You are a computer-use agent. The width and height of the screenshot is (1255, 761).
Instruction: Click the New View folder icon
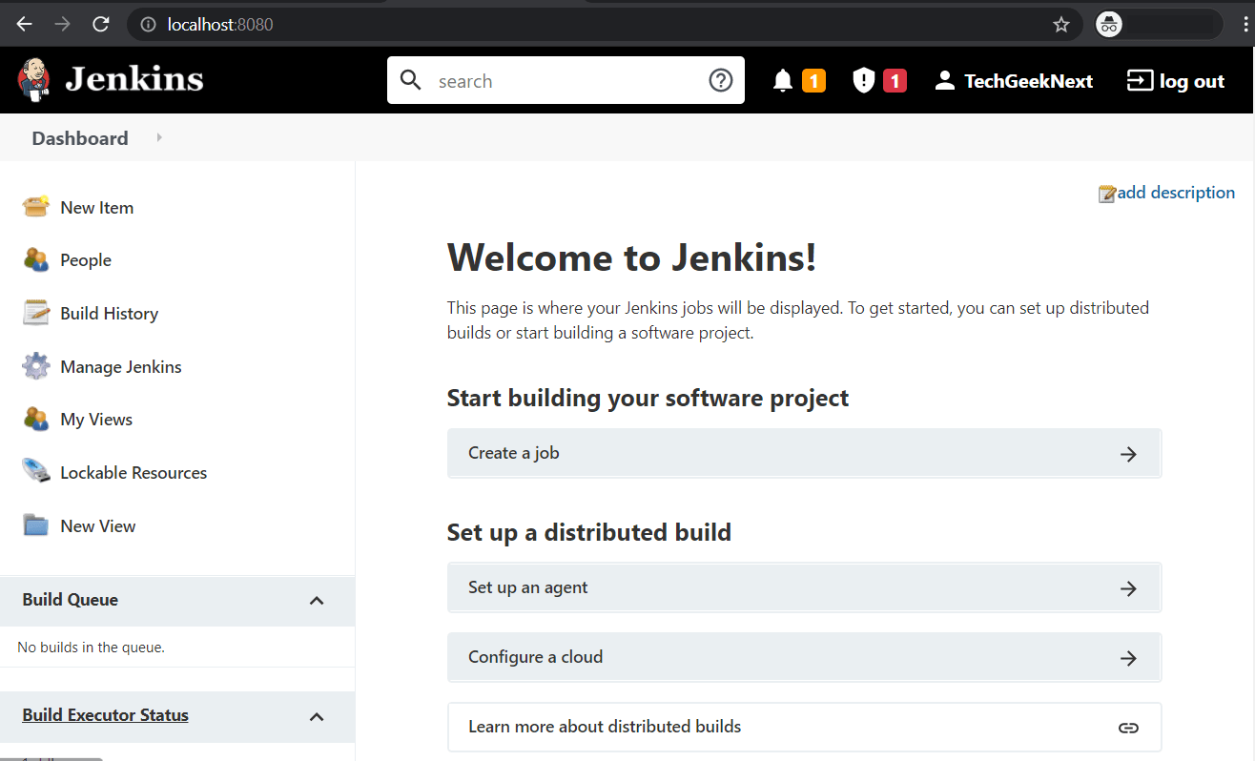pos(36,525)
